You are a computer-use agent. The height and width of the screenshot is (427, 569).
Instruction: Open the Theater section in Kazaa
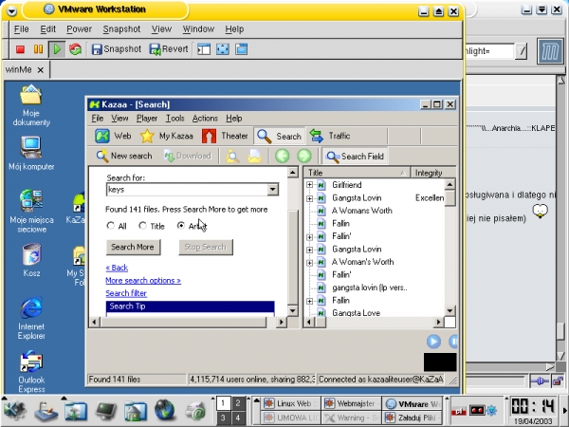(225, 136)
